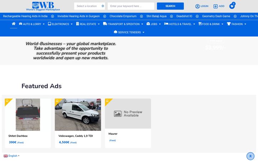Expand the Service Tenders dropdown
Screen dimensions: 258x161
click(129, 32)
